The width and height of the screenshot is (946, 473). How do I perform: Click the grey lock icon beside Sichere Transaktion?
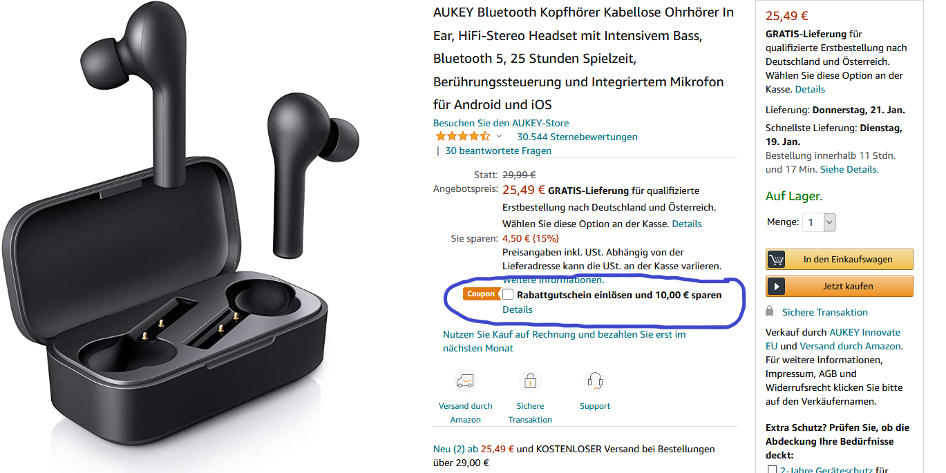769,311
